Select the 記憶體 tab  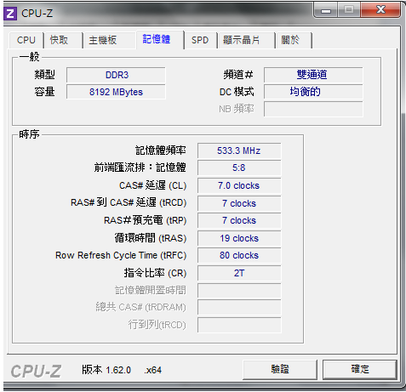point(160,39)
